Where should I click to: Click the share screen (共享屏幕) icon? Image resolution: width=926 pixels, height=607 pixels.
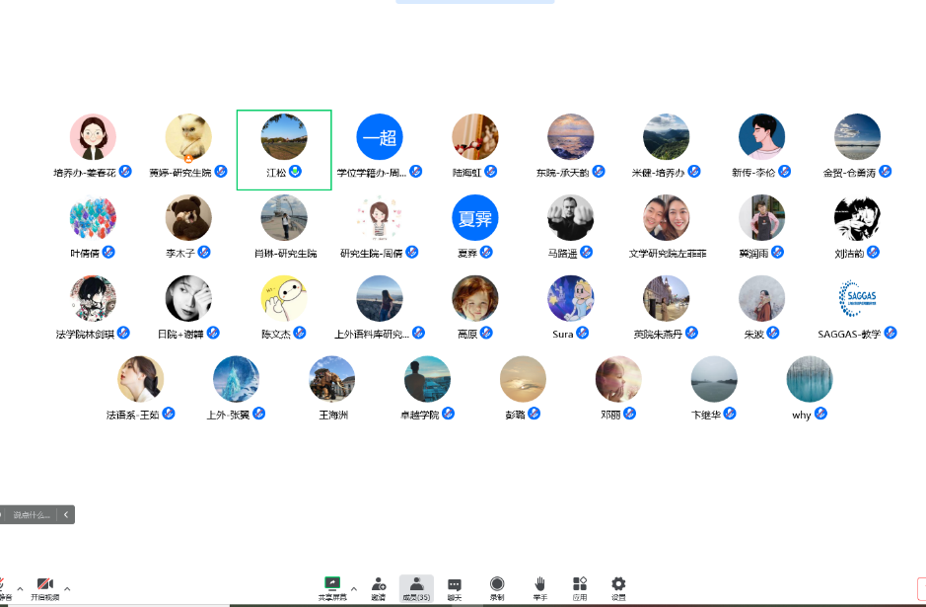[332, 584]
